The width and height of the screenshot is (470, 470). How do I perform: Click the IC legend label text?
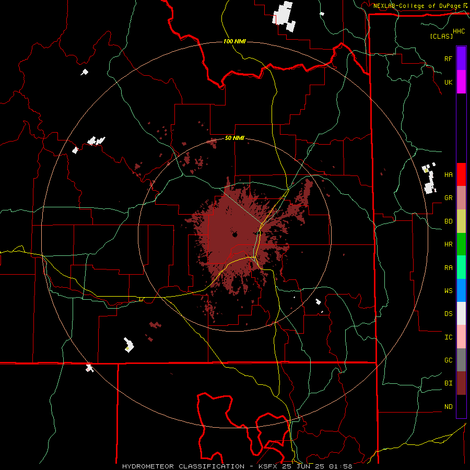[448, 337]
